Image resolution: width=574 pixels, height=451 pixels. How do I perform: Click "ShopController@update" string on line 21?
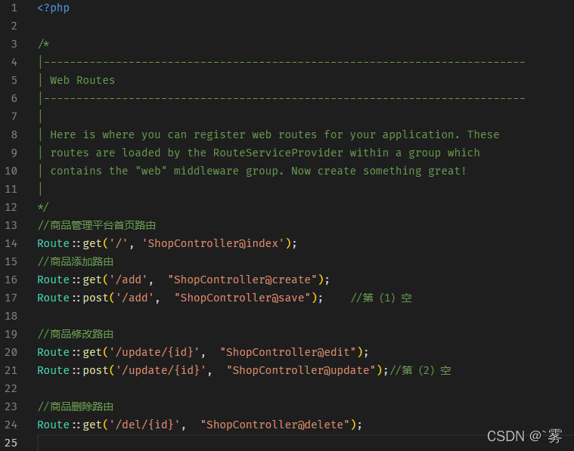(301, 370)
